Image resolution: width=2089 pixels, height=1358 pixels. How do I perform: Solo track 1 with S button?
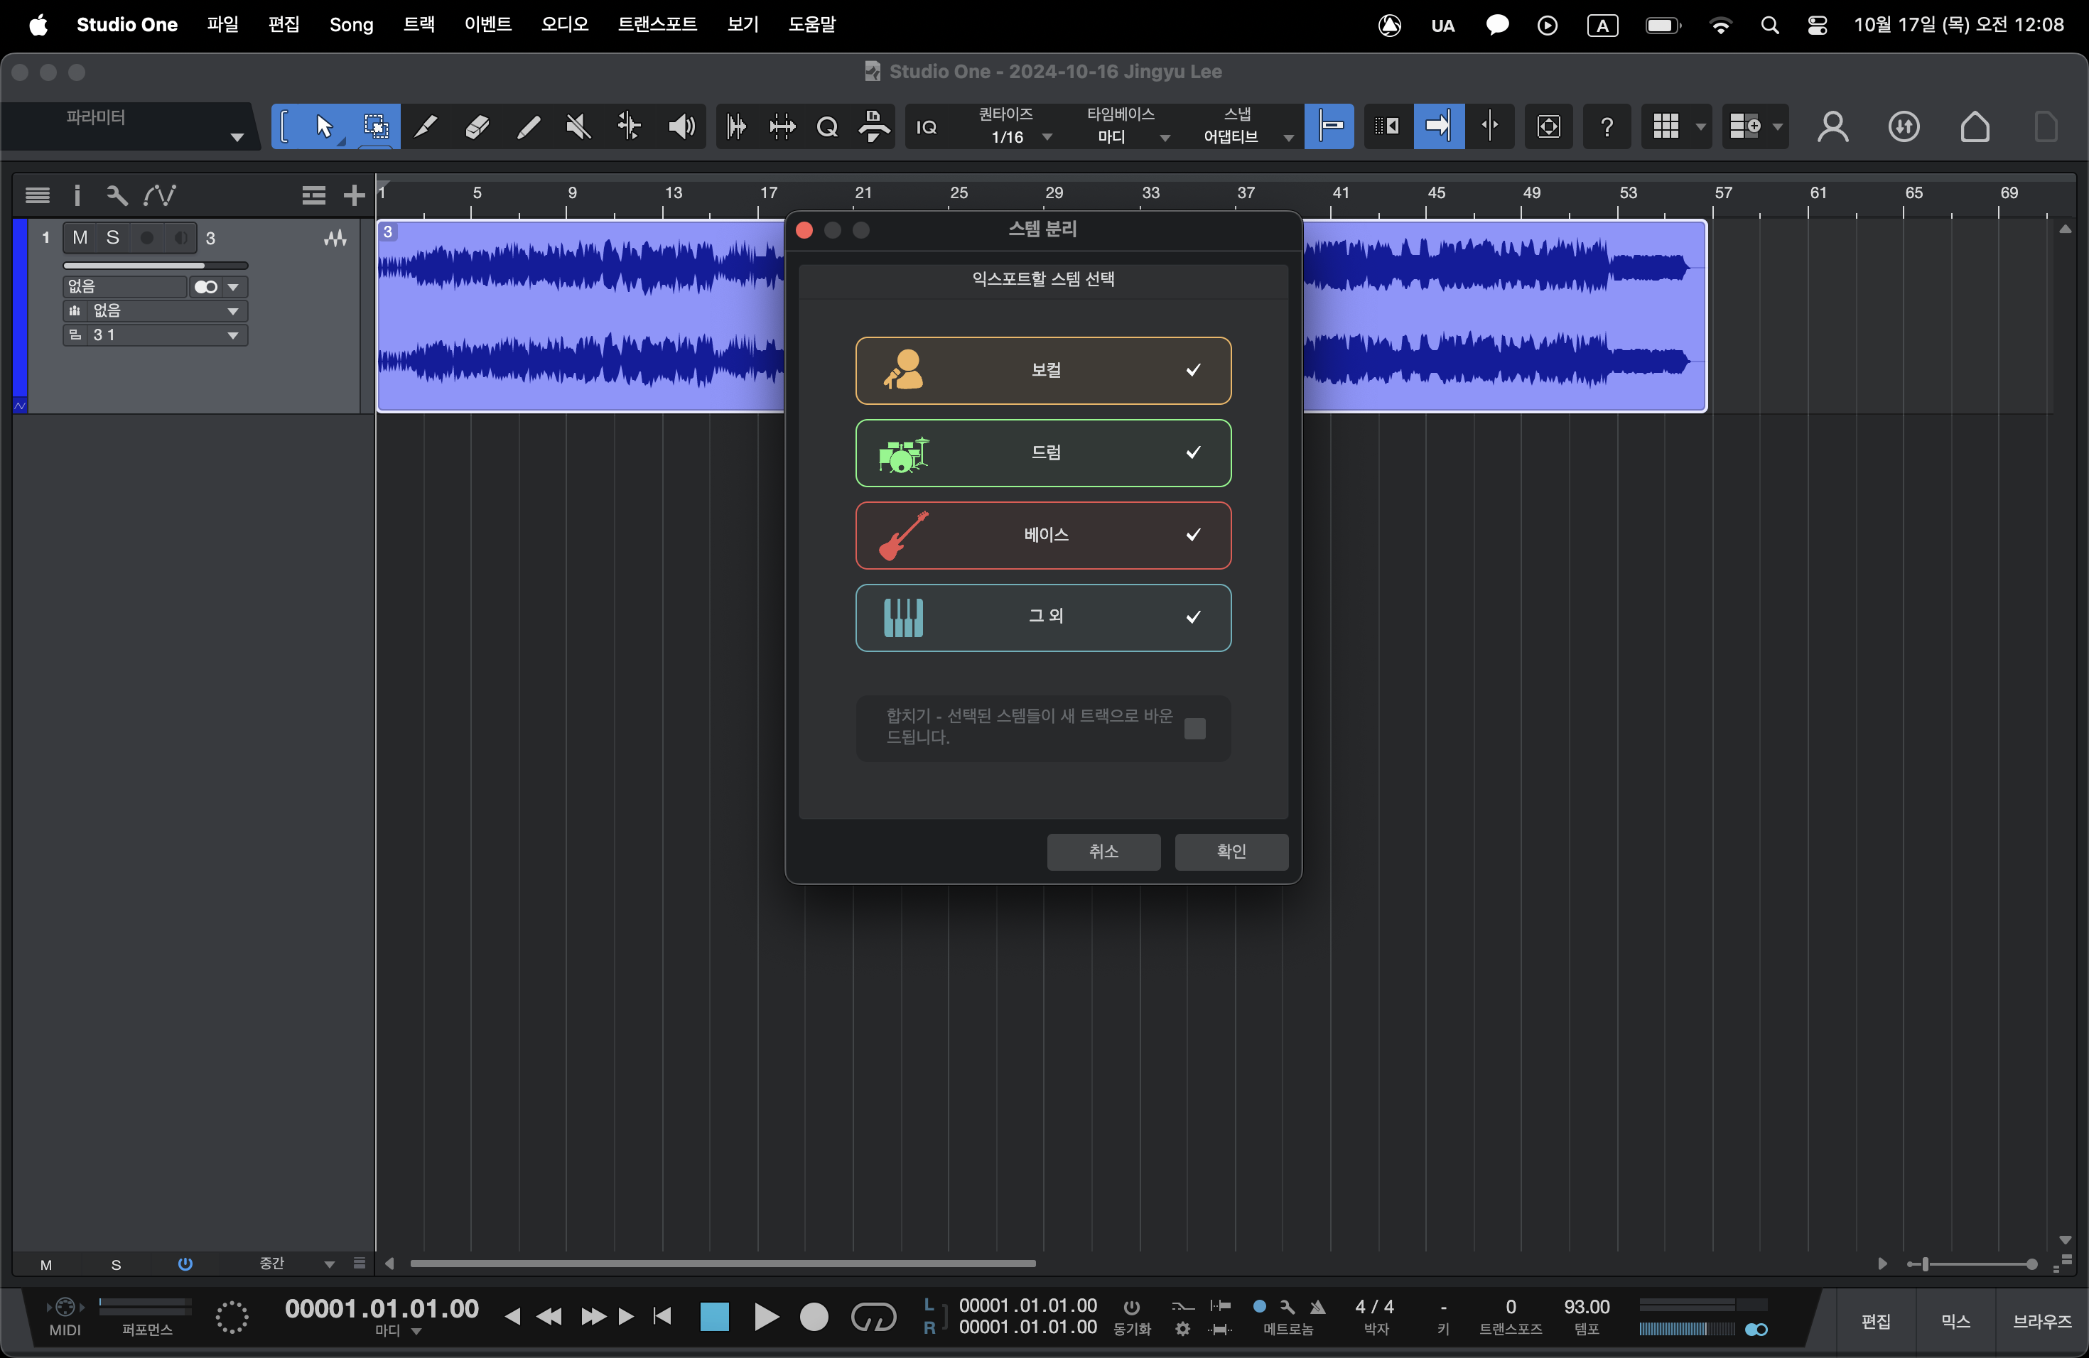(x=112, y=238)
